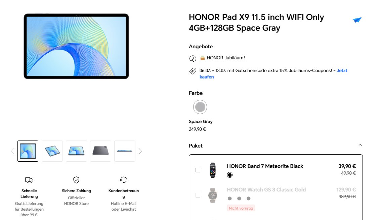Show next thumbnails with right arrow
381x220 pixels.
[140, 151]
